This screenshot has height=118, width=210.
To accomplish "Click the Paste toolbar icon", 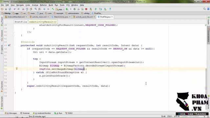I will (31, 9).
